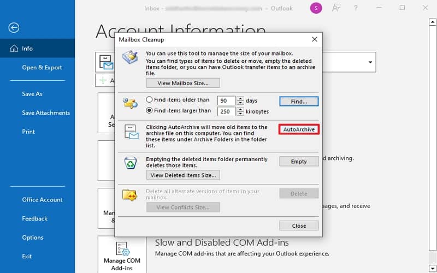Decrease the kilobytes value with down arrow

click(240, 114)
